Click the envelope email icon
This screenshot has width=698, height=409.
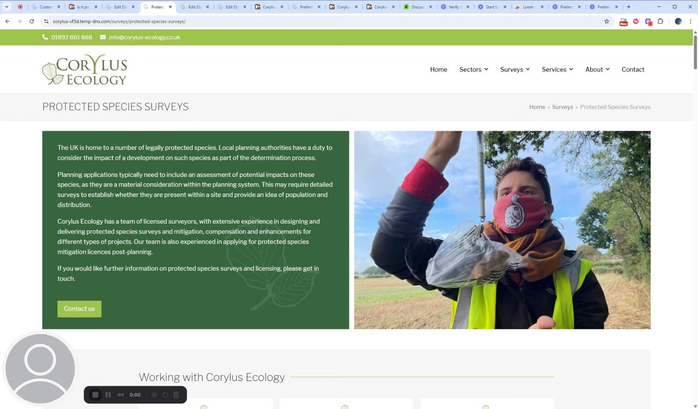click(103, 37)
